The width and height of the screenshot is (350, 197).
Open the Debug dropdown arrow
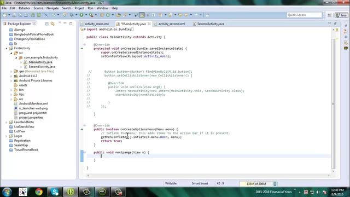click(76, 15)
